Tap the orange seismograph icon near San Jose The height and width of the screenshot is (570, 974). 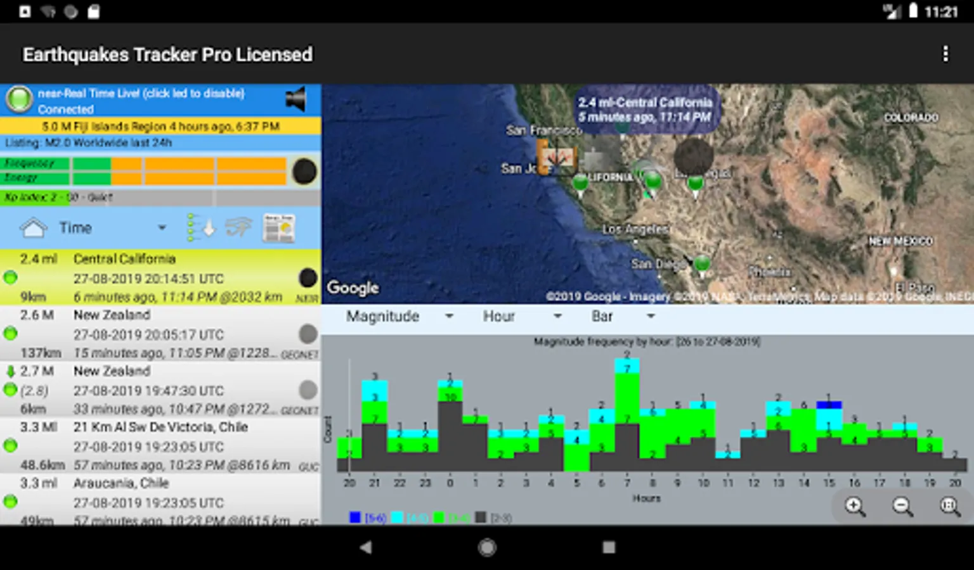point(557,157)
